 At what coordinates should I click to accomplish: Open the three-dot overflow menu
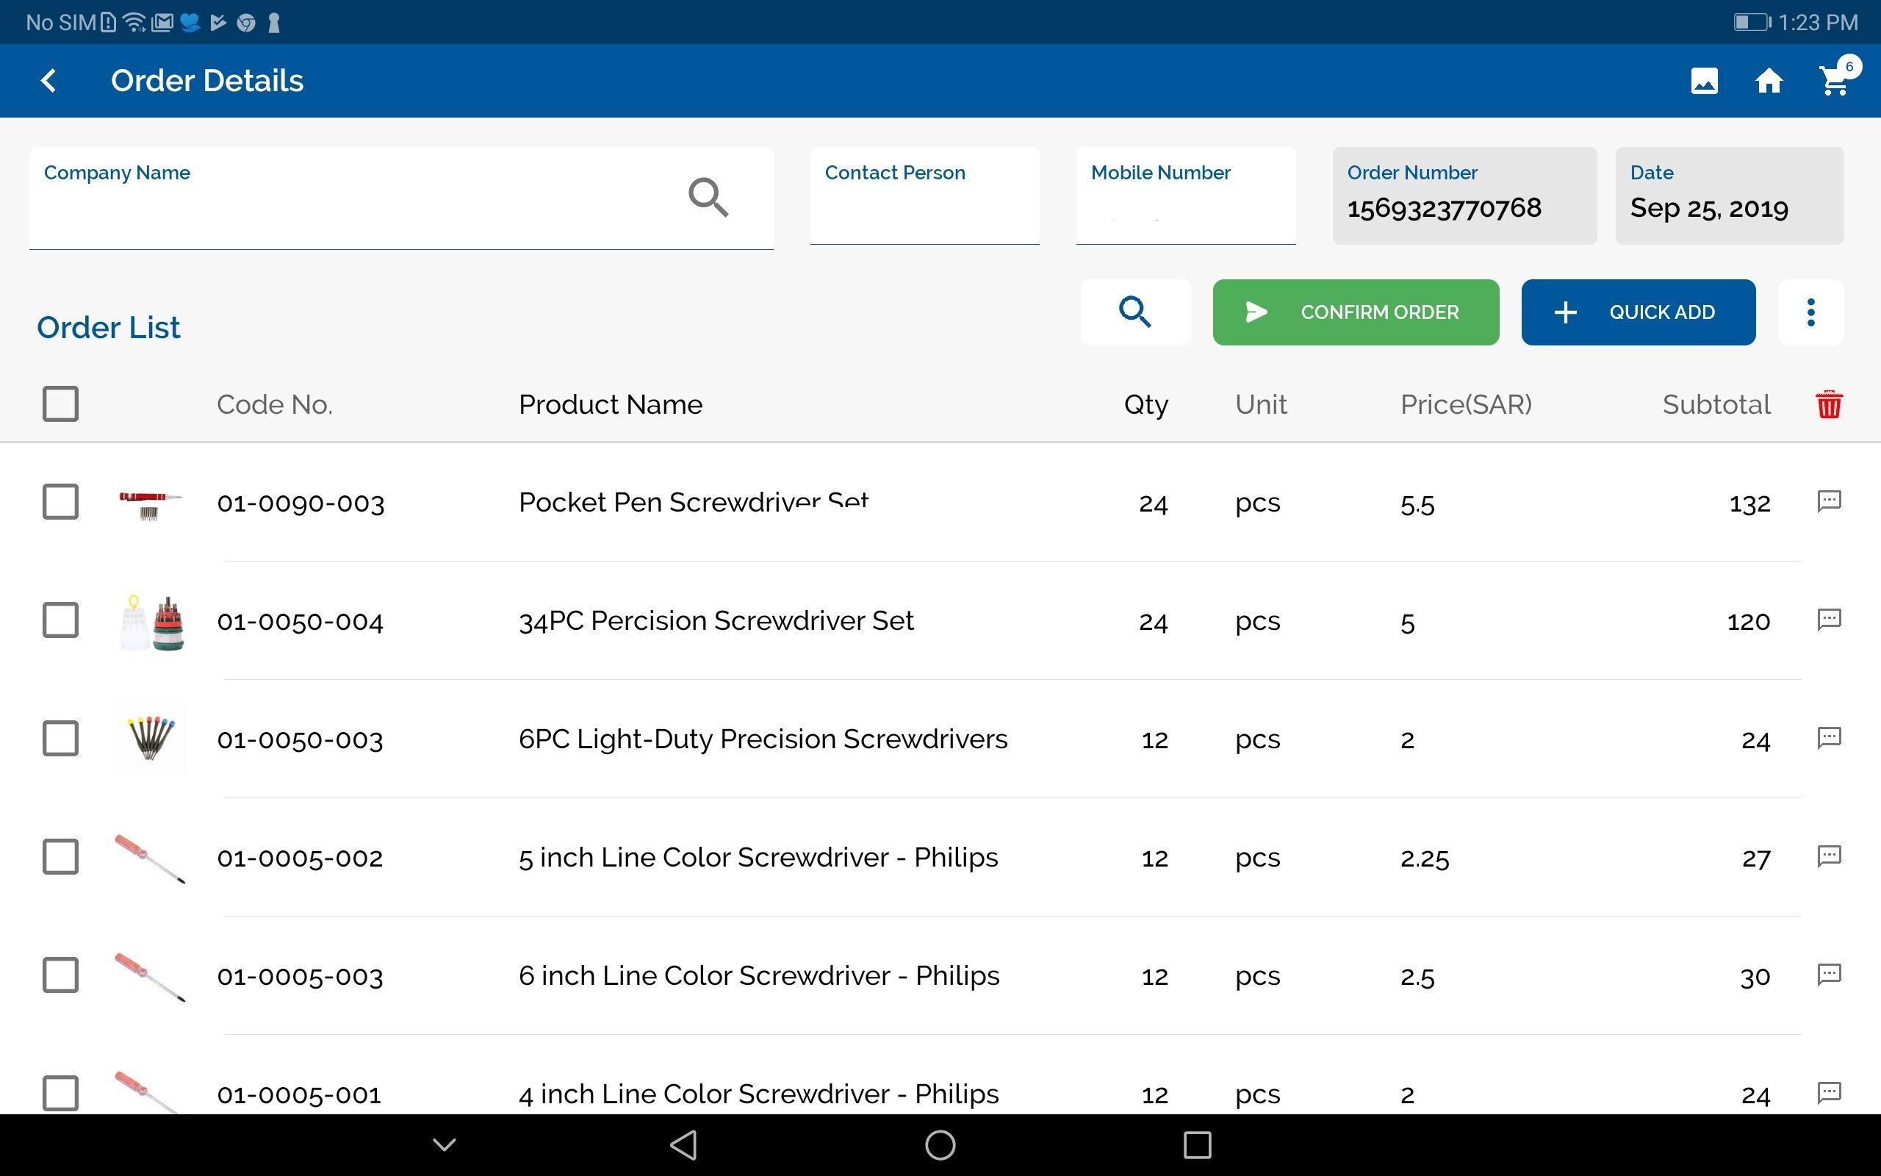pyautogui.click(x=1810, y=312)
